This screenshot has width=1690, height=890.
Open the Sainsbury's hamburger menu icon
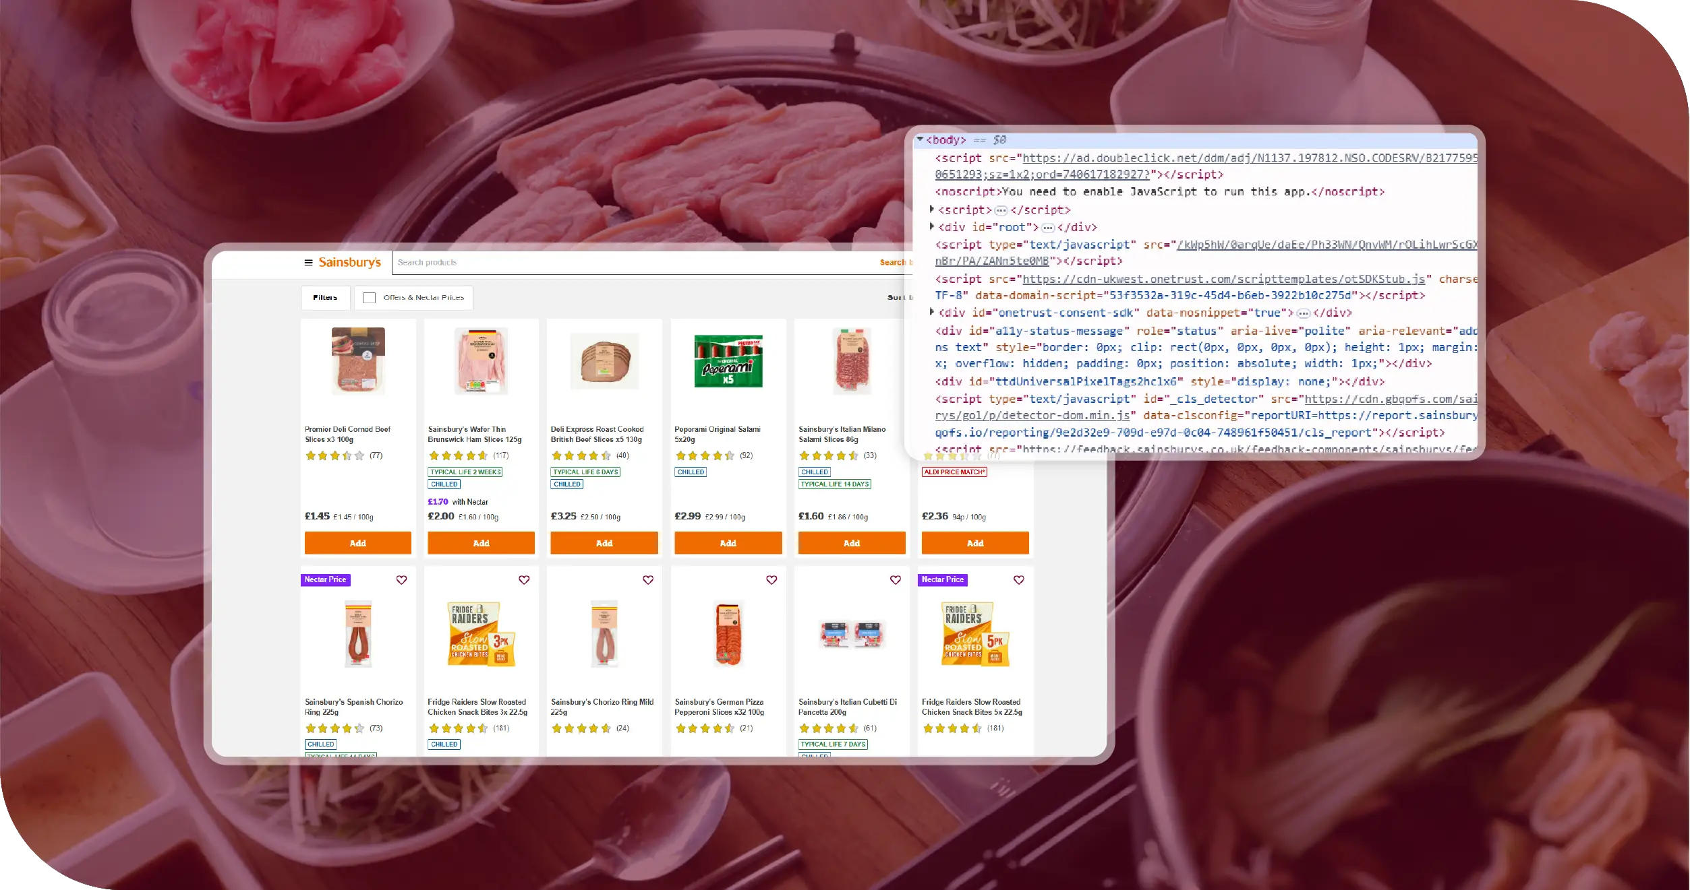[x=308, y=263]
